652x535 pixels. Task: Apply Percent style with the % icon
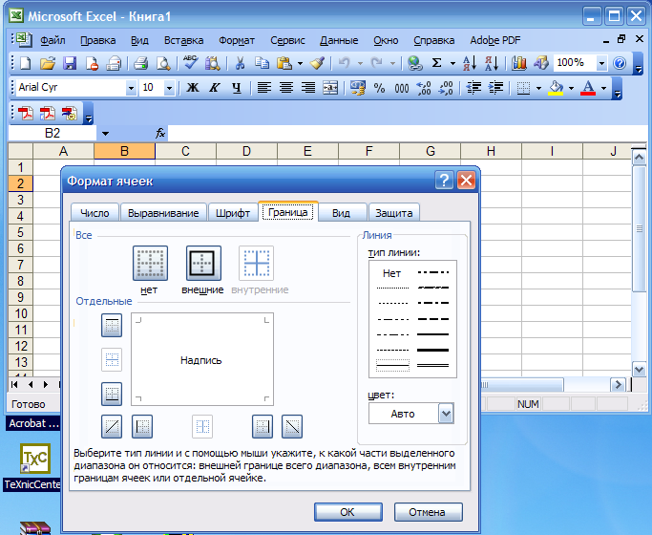click(x=379, y=88)
